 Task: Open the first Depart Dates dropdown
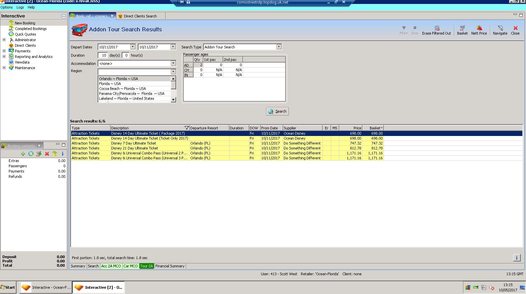coord(133,47)
